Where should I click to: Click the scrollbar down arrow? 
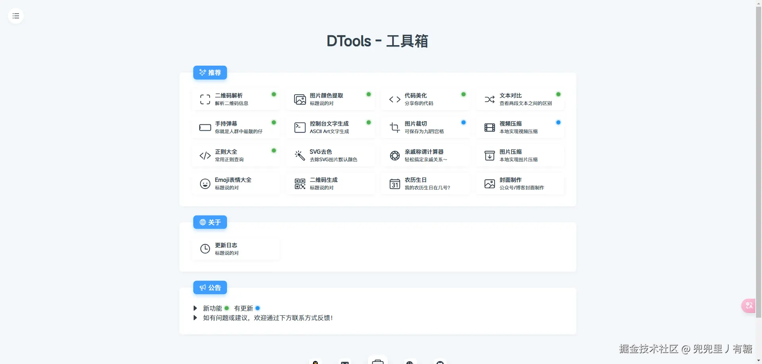759,361
